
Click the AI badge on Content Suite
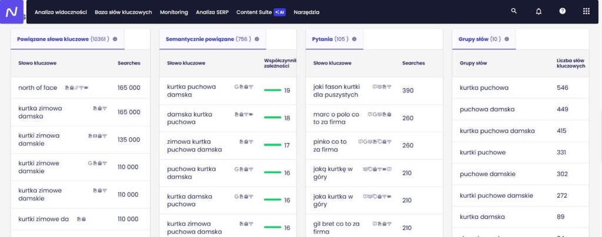(280, 12)
